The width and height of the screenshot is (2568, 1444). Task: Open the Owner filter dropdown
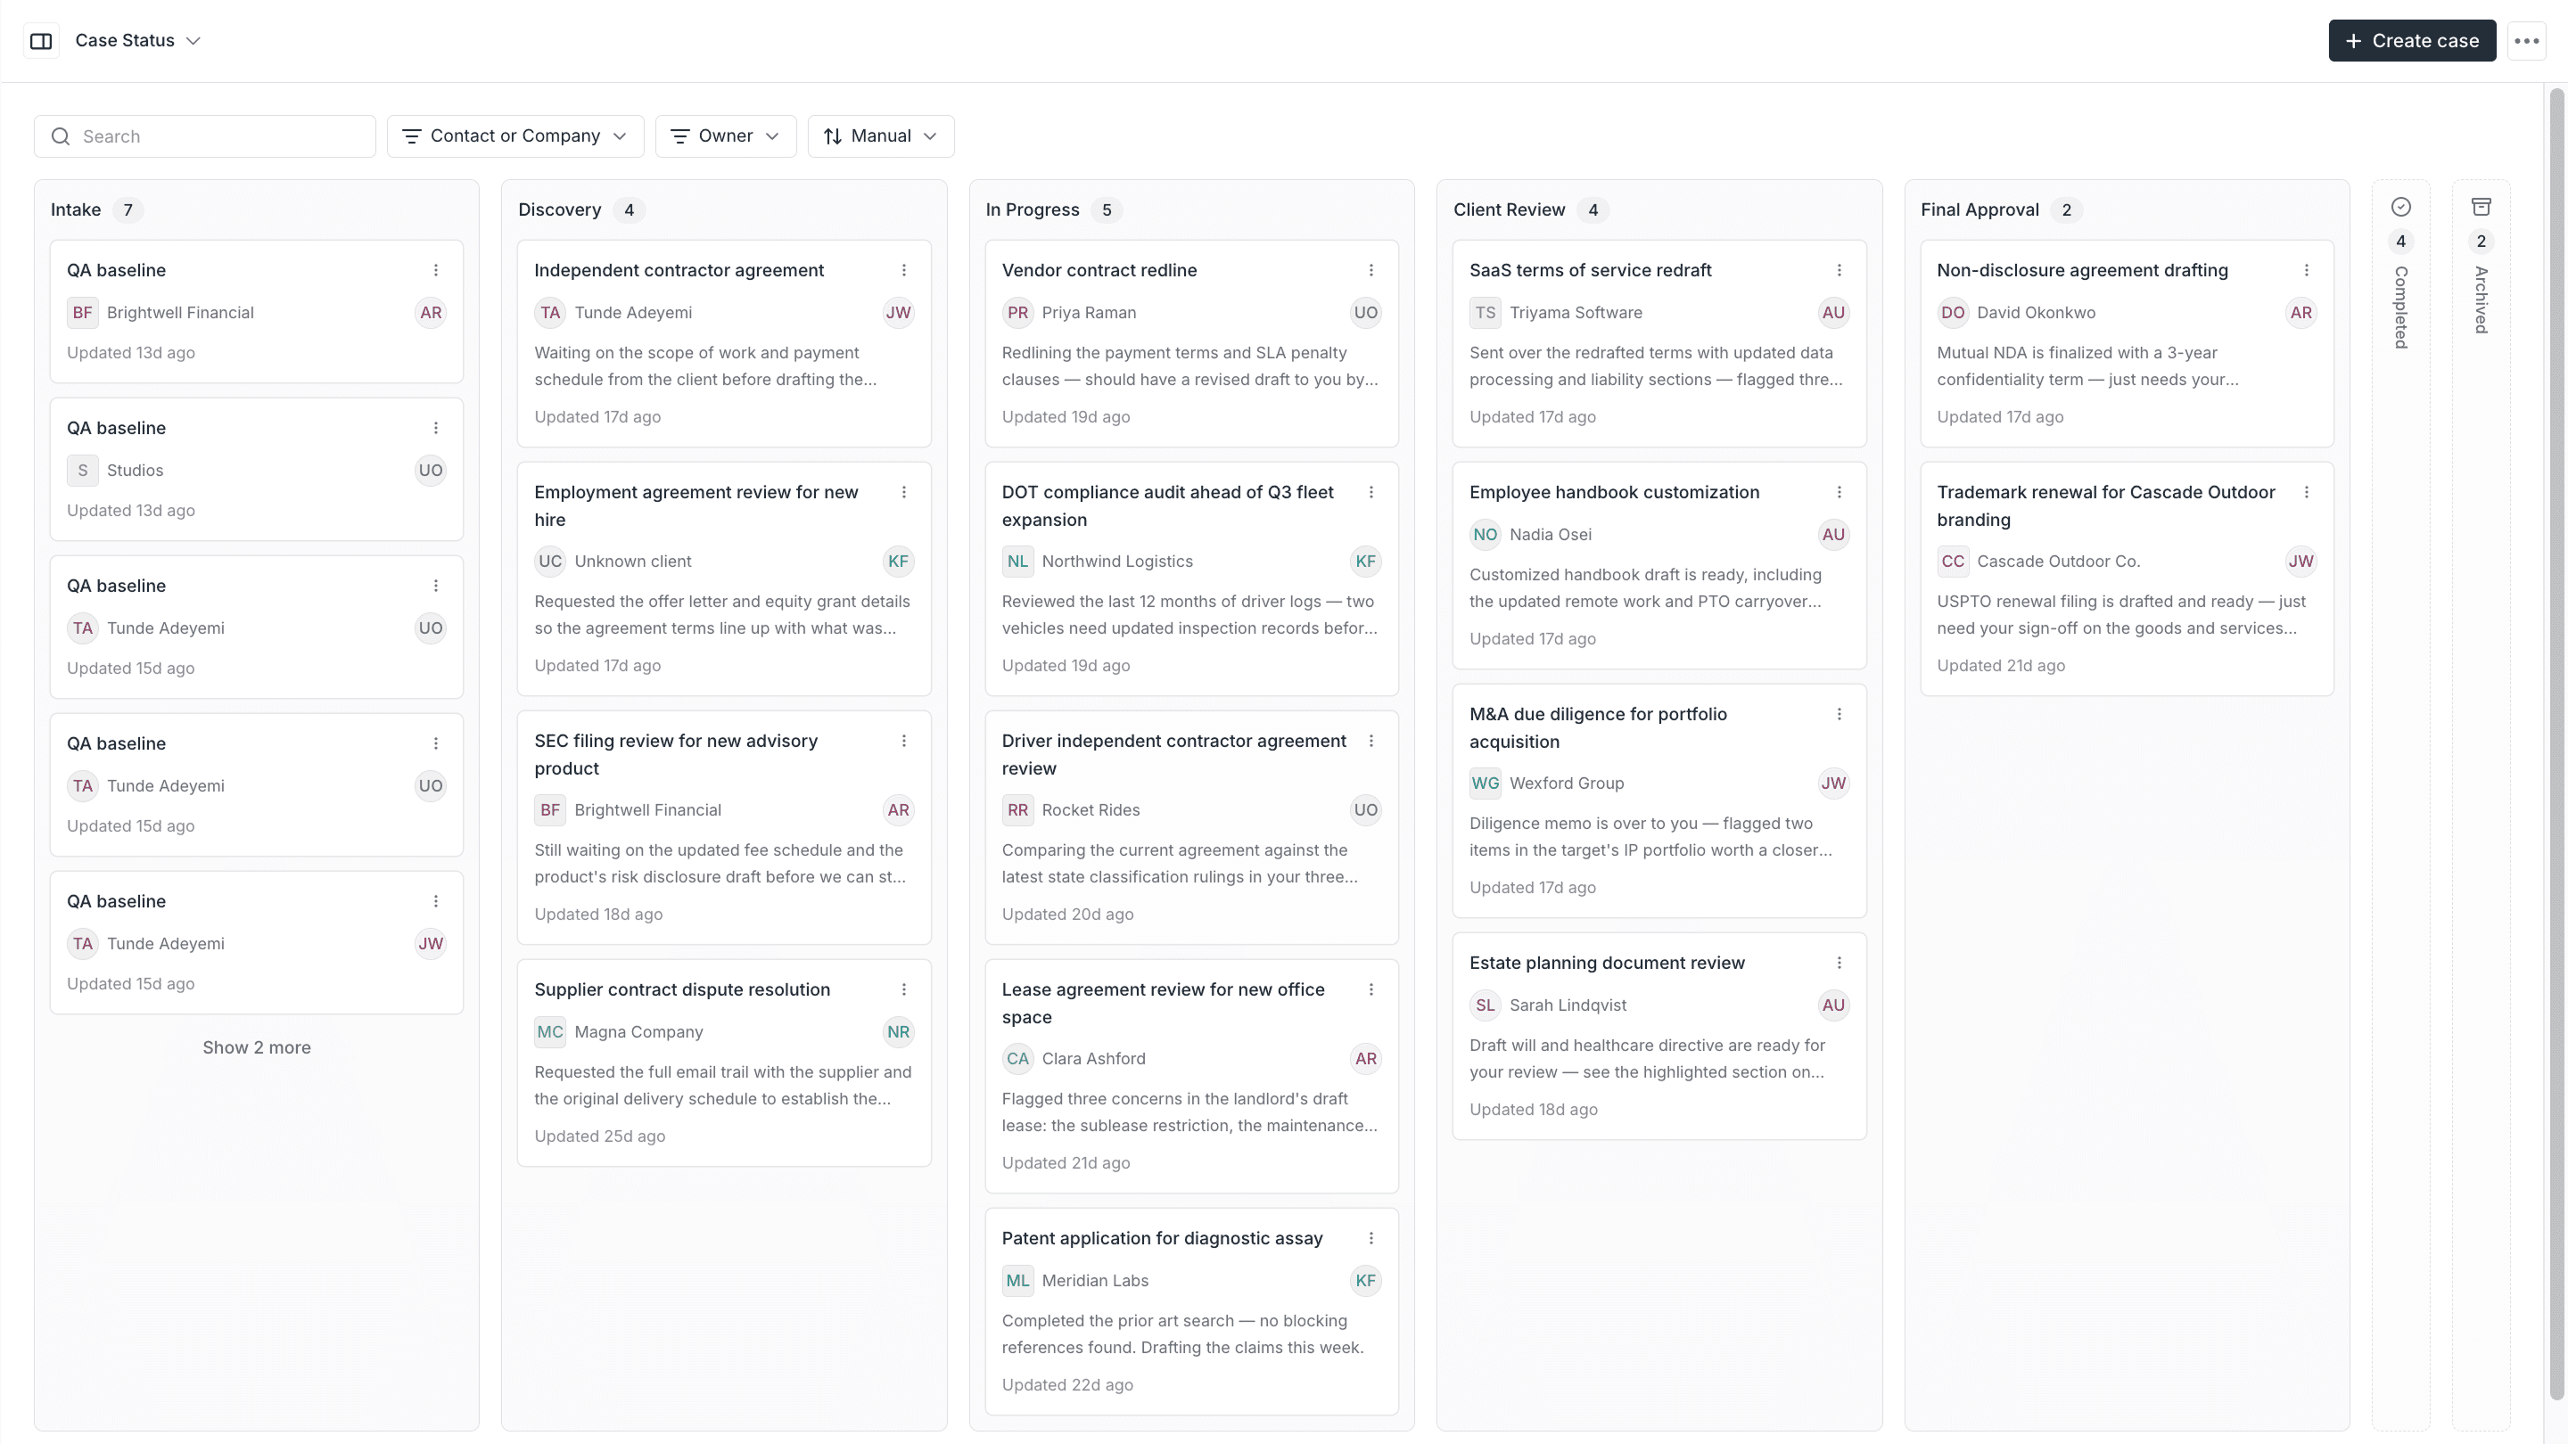725,136
